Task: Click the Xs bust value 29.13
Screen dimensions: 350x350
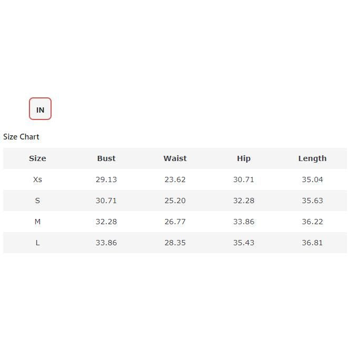Action: (x=106, y=179)
